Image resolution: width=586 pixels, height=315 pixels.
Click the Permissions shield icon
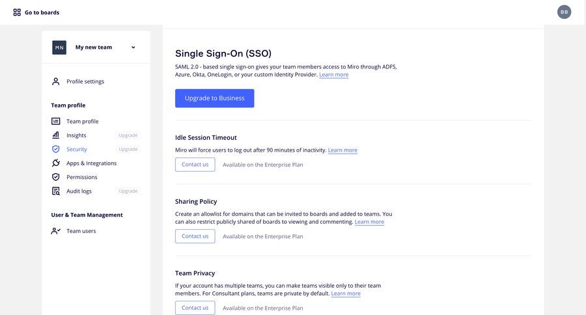click(x=56, y=177)
